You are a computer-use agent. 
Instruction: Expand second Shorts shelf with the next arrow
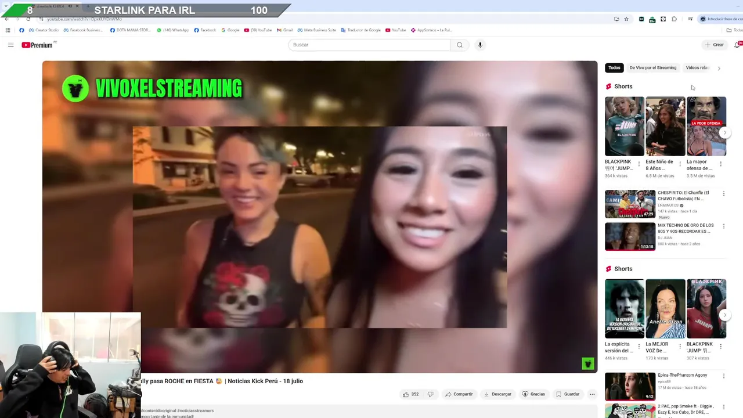click(x=724, y=315)
